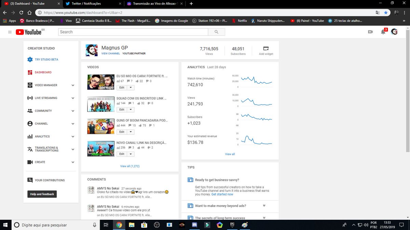This screenshot has width=410, height=230.
Task: Click the Watch time analytics chart
Action: pos(257,81)
